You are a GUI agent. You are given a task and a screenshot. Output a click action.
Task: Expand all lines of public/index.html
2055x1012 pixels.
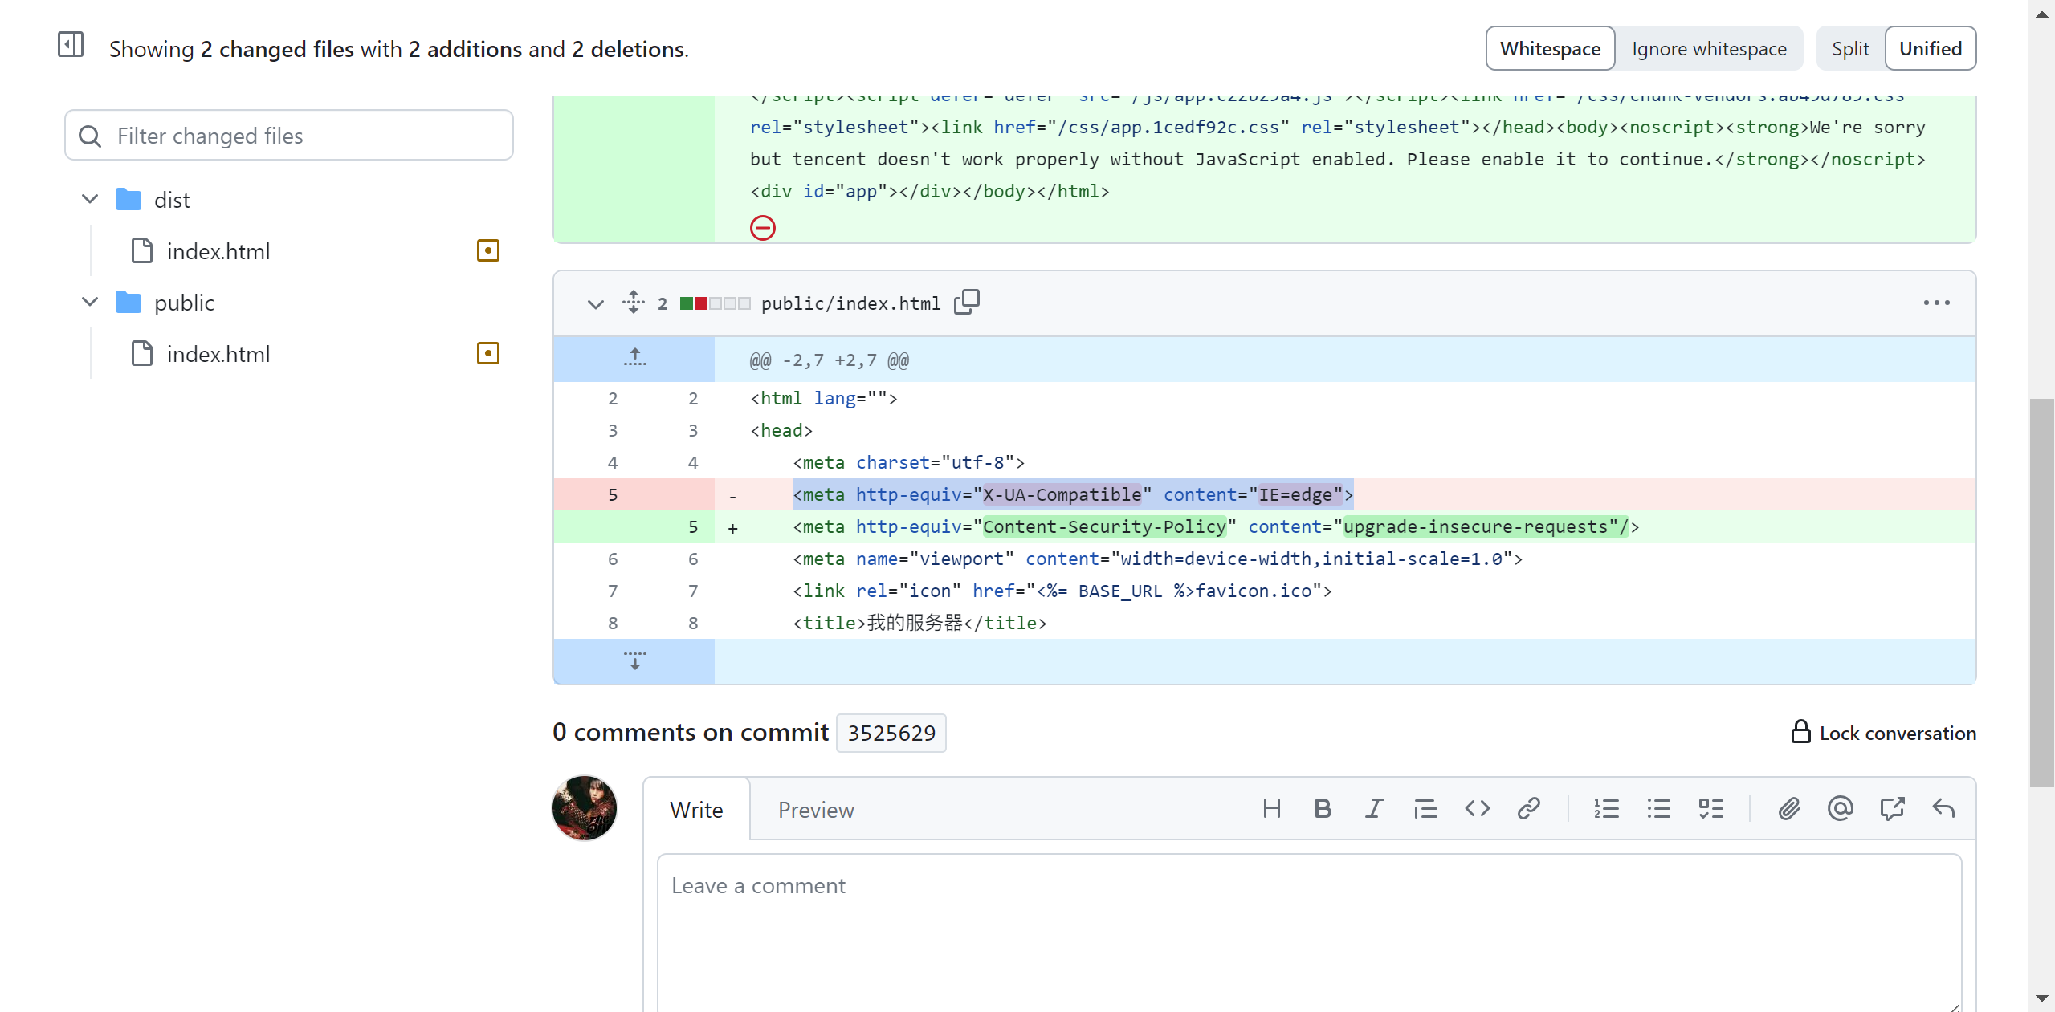tap(634, 303)
